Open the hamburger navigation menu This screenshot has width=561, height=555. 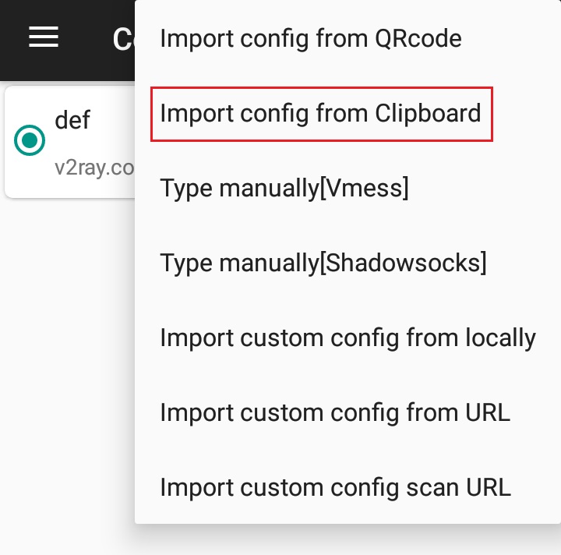point(44,37)
